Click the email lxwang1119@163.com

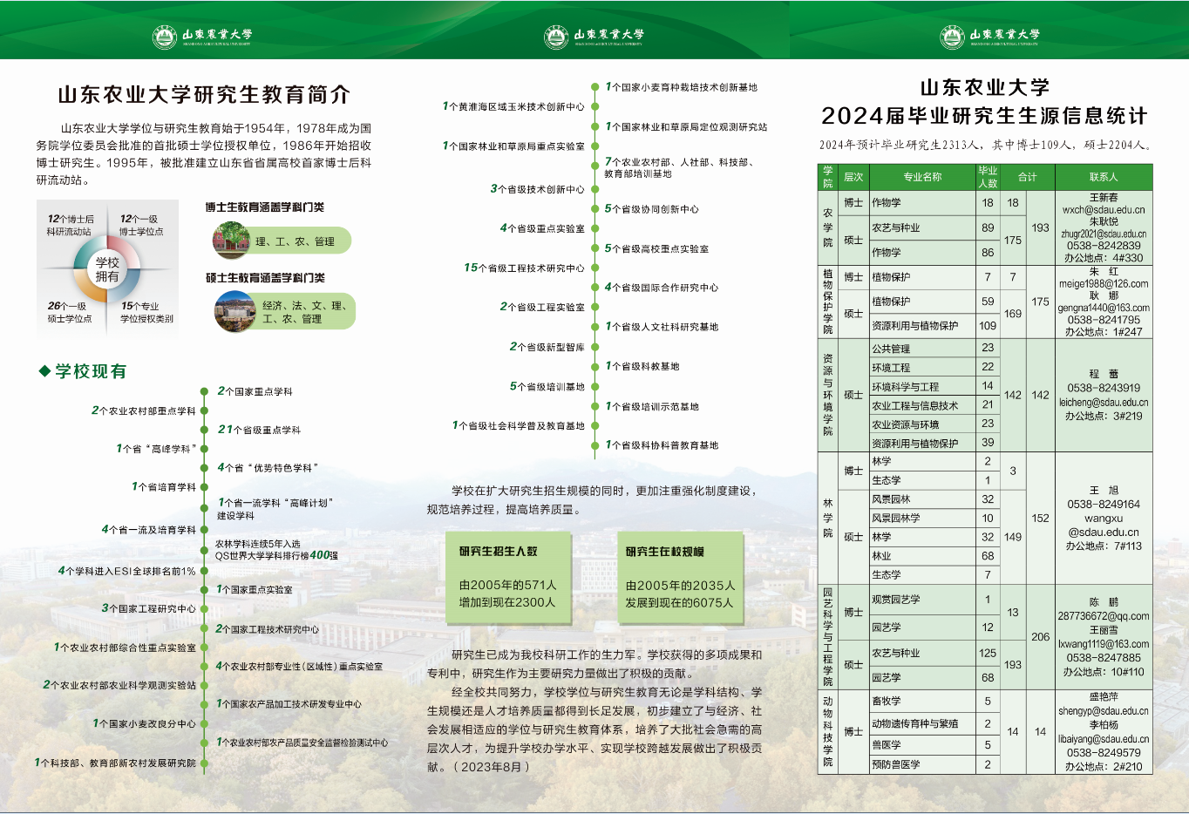[1104, 644]
